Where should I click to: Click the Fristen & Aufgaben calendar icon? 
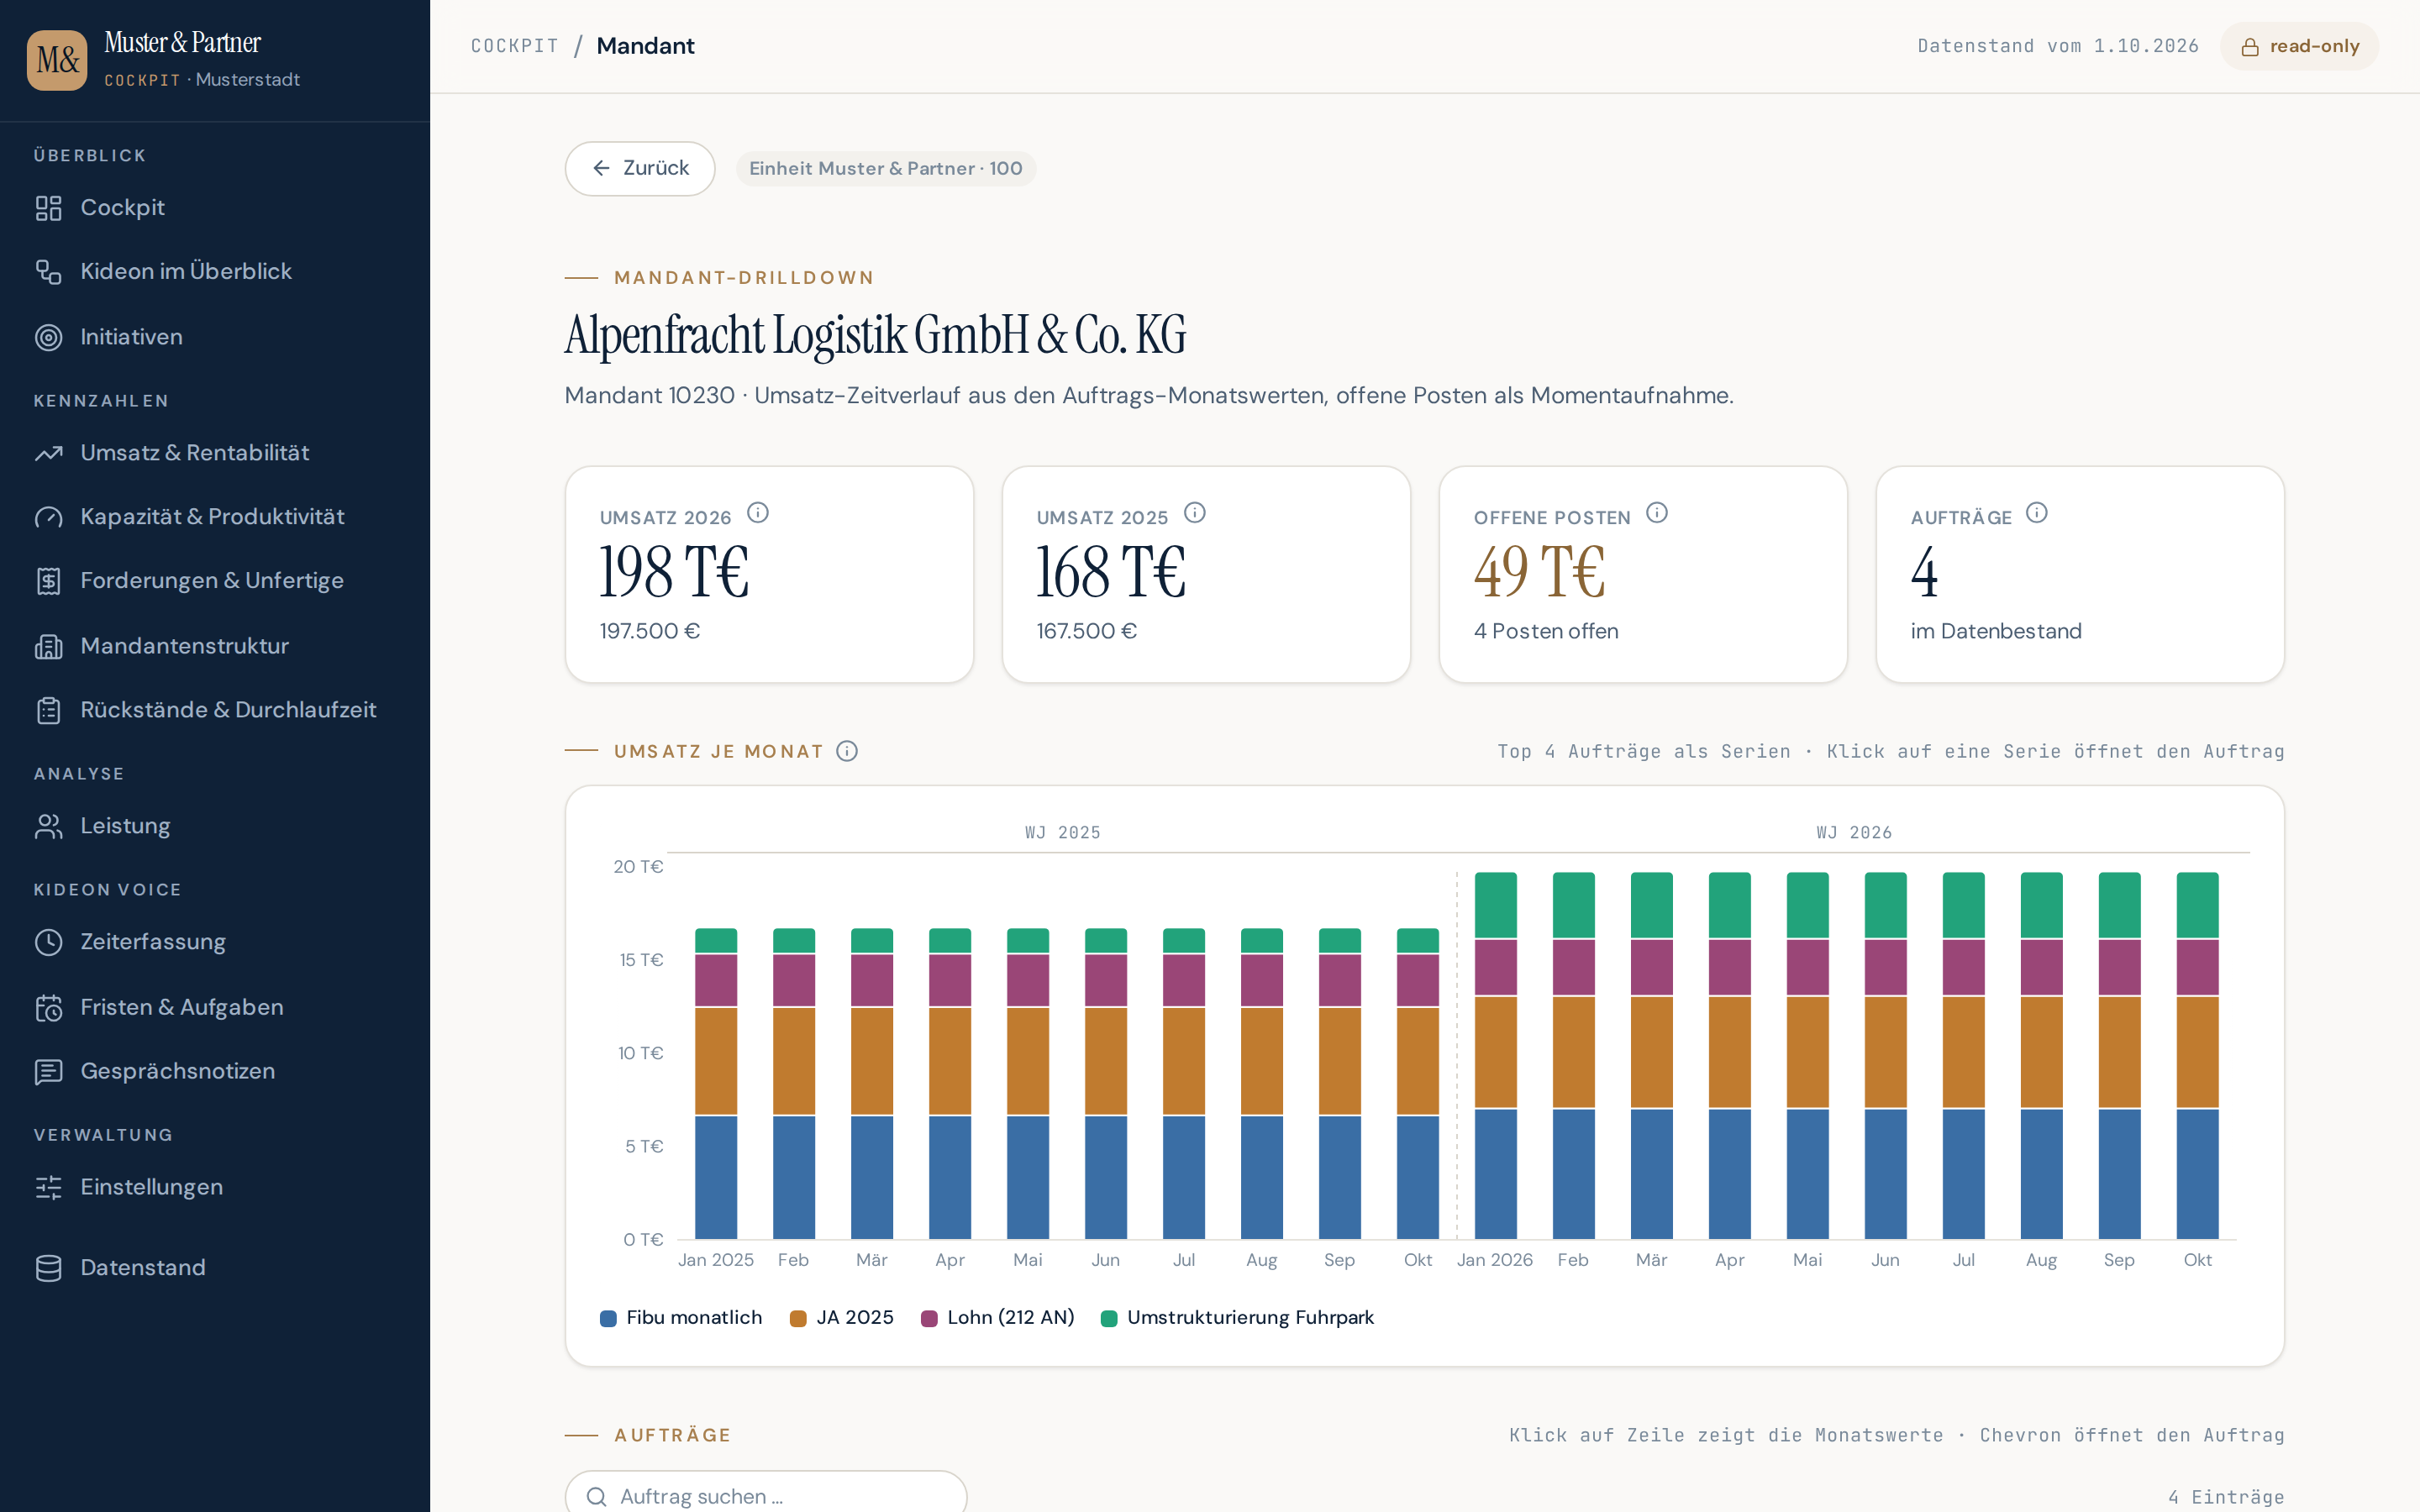tap(48, 1007)
